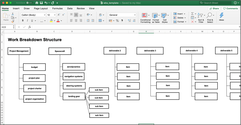Expand the font color dropdown arrow
241x125 pixels.
point(61,20)
